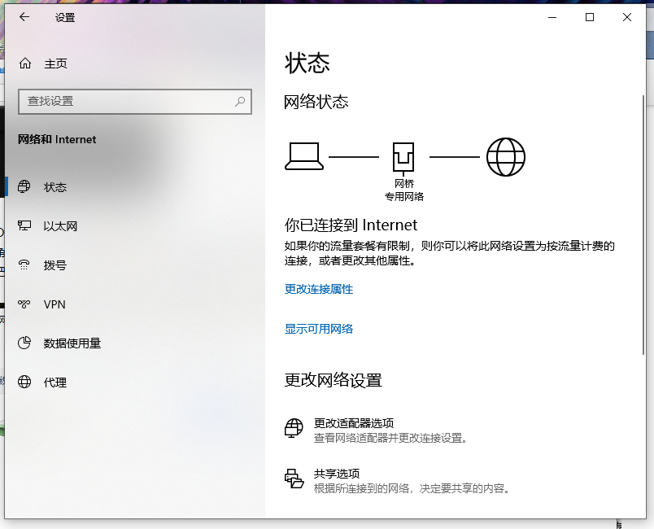The width and height of the screenshot is (654, 529).
Task: Open the 状态 sidebar entry label
Action: tap(55, 187)
